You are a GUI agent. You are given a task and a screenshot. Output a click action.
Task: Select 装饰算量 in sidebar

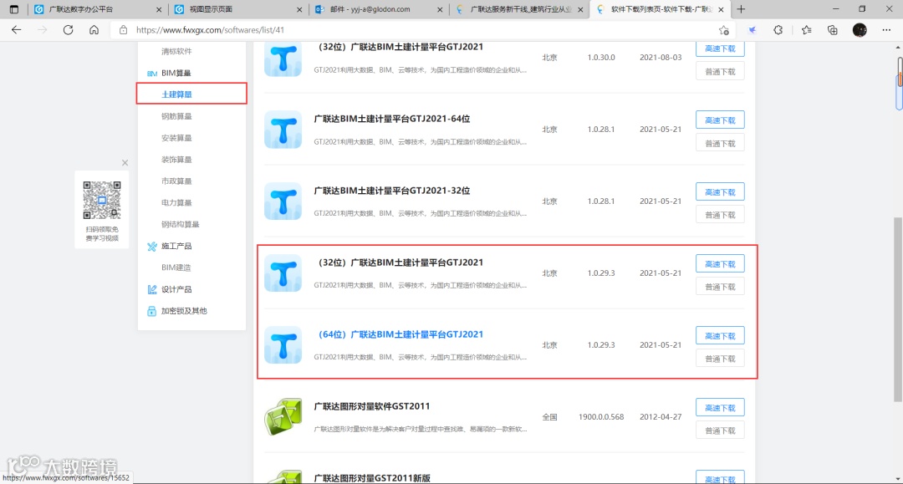pyautogui.click(x=176, y=160)
